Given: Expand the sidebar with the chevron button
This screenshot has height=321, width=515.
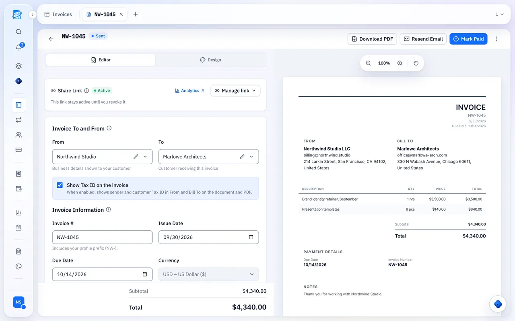Looking at the screenshot, I should pos(33,14).
